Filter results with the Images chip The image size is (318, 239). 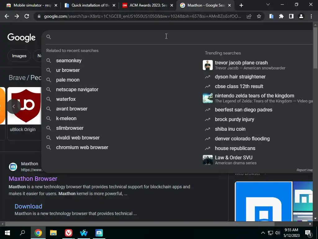tap(19, 56)
